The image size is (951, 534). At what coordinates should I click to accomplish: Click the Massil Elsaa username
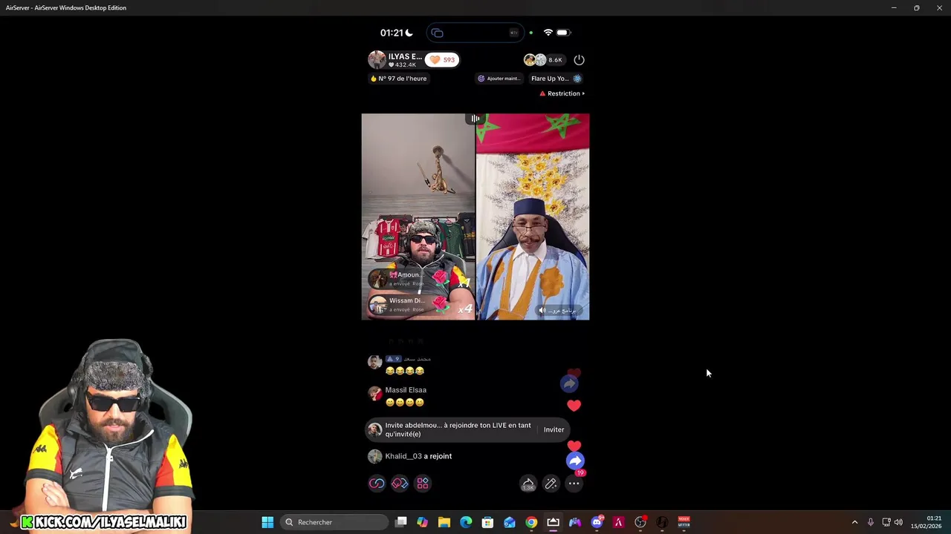[x=406, y=390]
